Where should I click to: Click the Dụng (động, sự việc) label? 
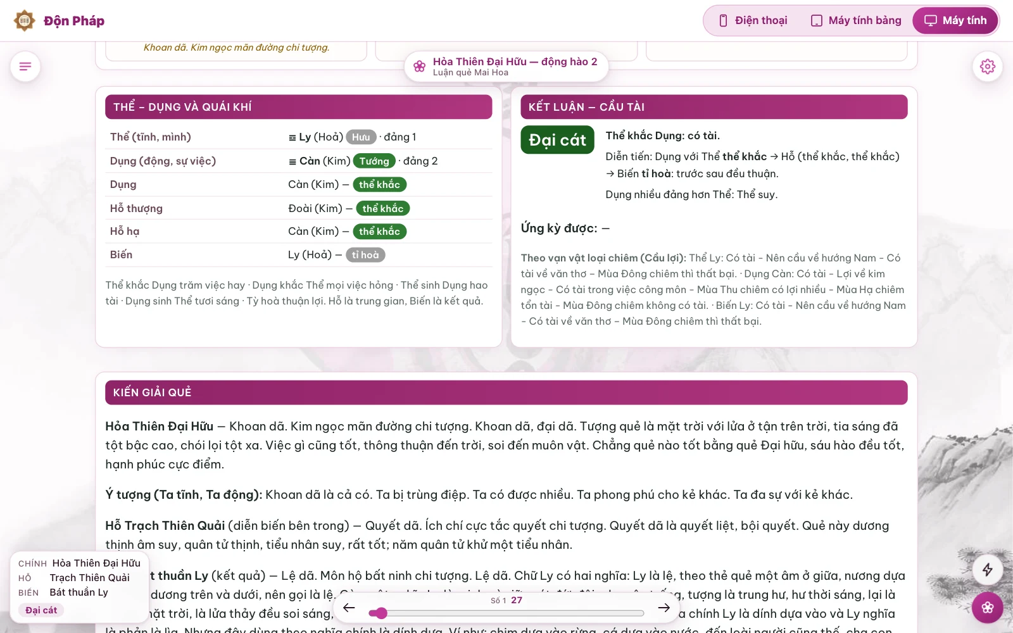coord(163,161)
